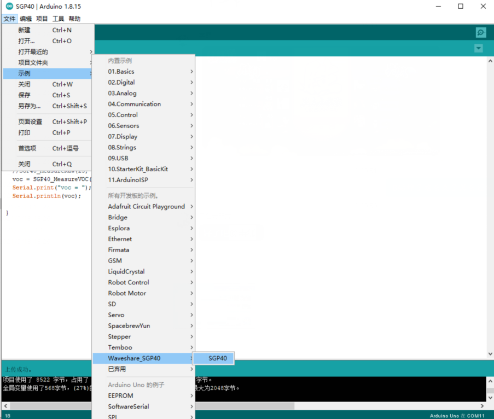Click the Arduino logo in title bar
Screen dimensions: 494x419
pos(9,7)
